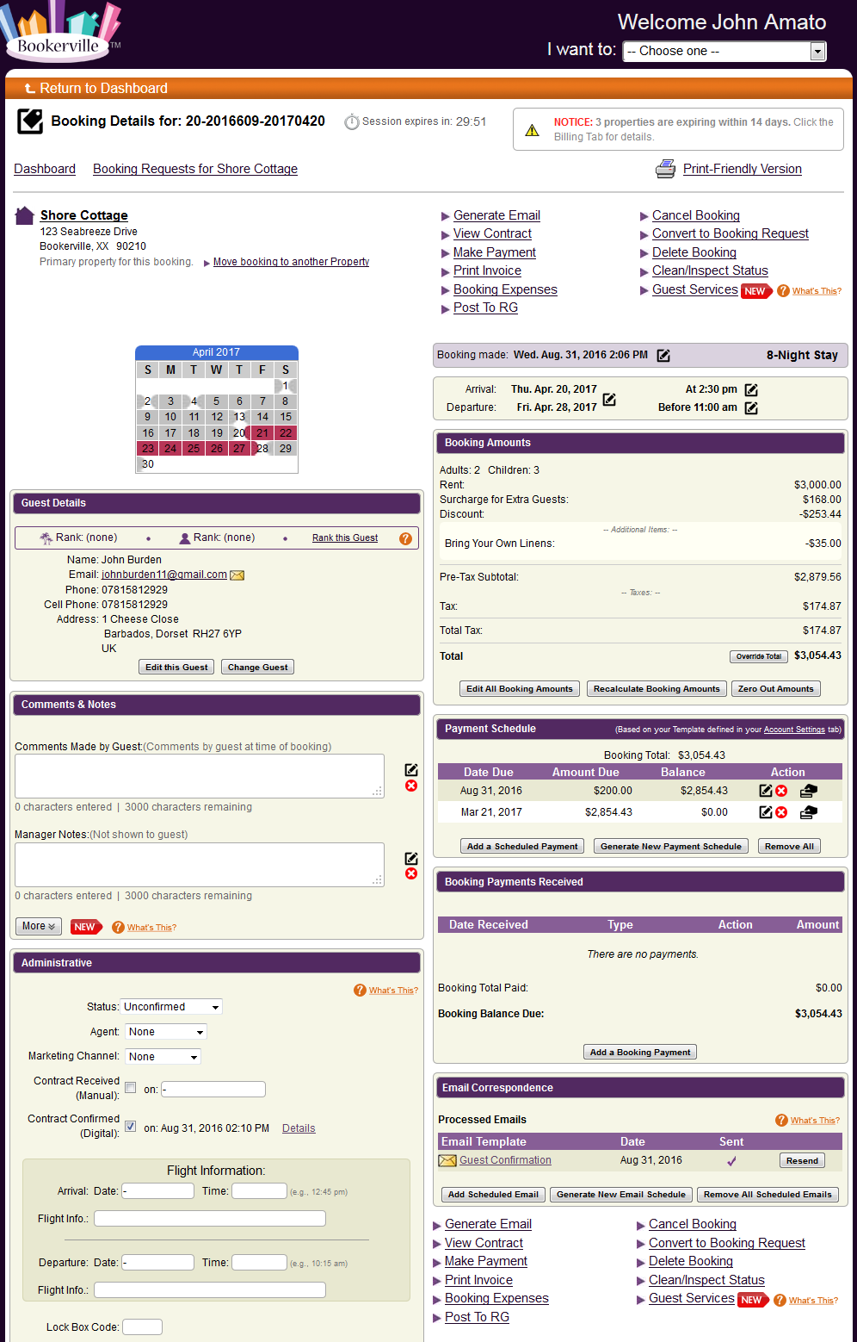Edit the Manager Notes icon
The height and width of the screenshot is (1342, 857).
point(411,858)
